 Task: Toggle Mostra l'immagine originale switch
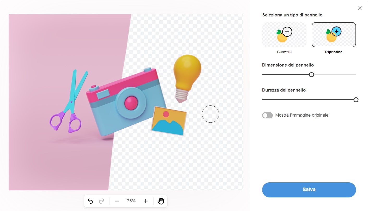267,115
